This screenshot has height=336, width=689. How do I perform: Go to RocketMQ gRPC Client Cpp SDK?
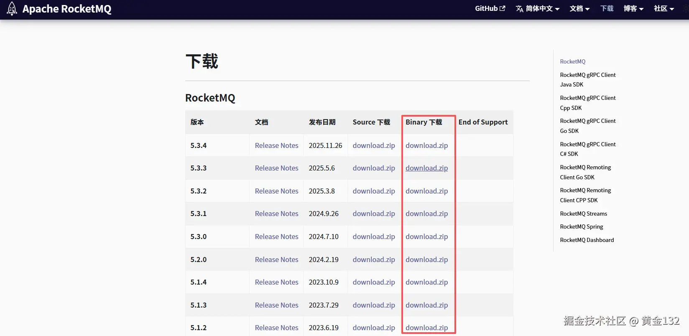click(x=588, y=103)
